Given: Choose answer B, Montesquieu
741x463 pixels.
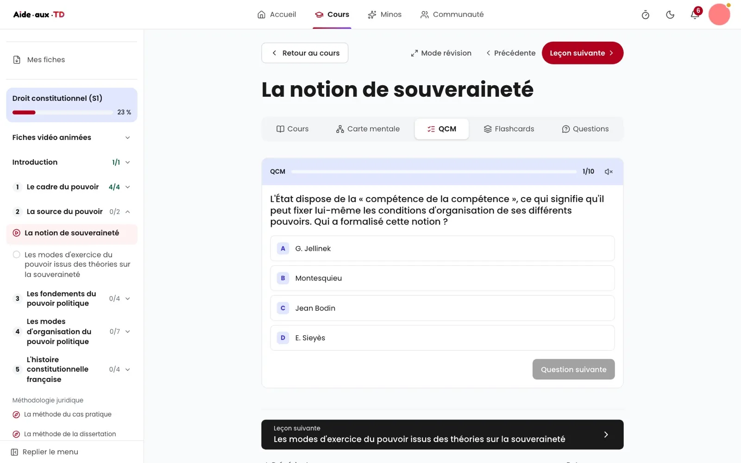Looking at the screenshot, I should point(442,278).
